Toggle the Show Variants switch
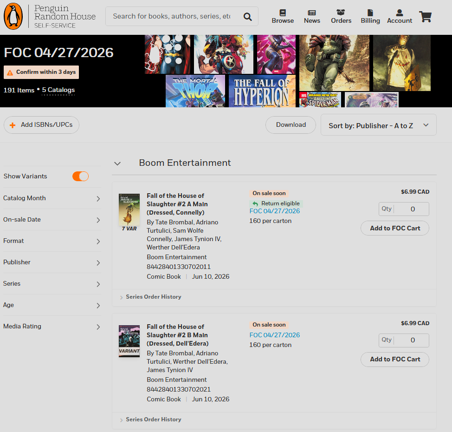The height and width of the screenshot is (432, 452). pos(80,177)
